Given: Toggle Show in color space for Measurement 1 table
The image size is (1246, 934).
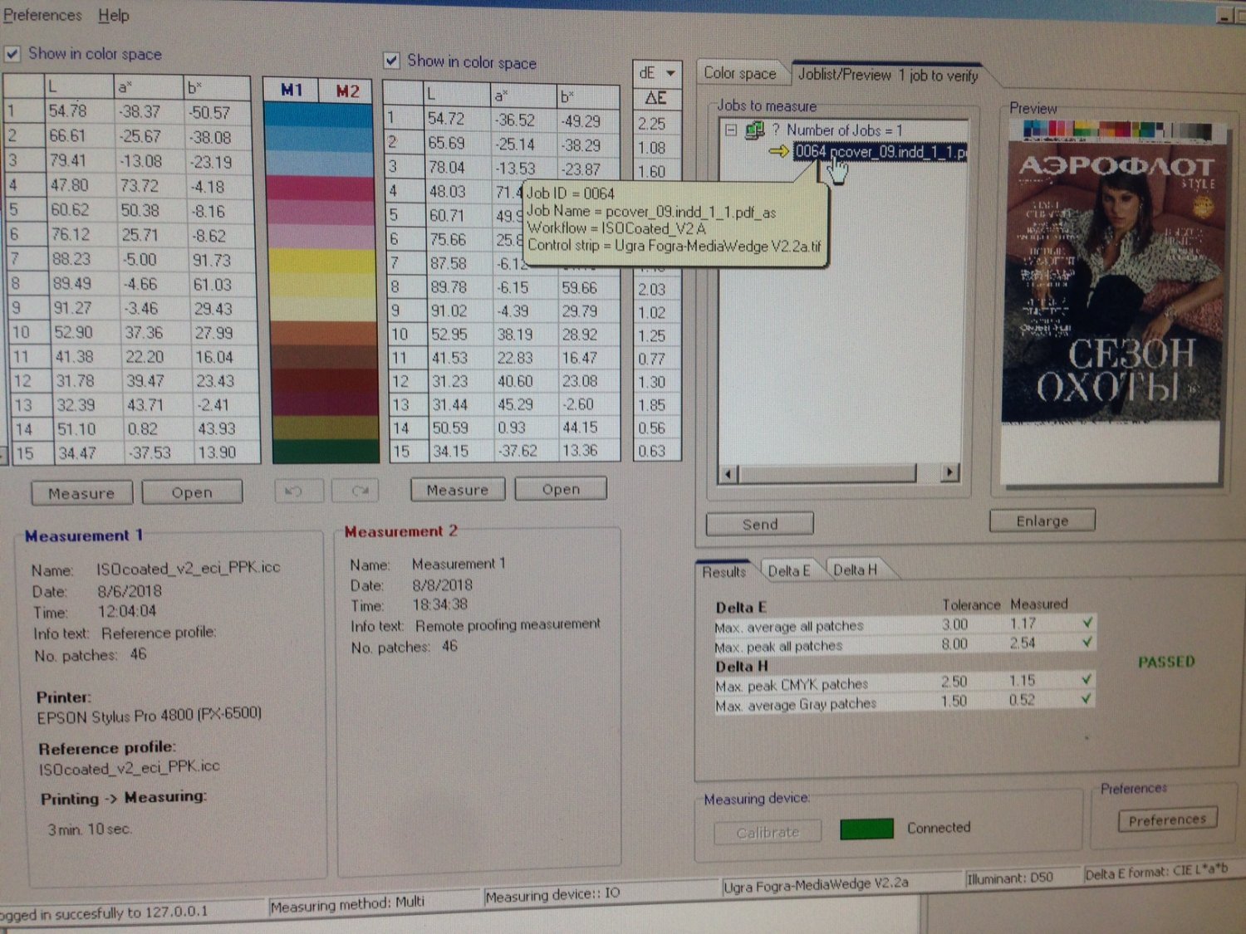Looking at the screenshot, I should click(12, 54).
